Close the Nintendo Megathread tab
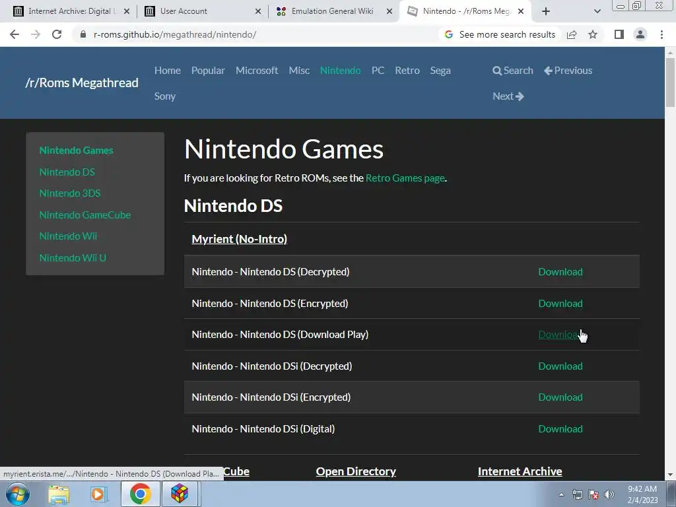Screen dimensions: 676x507 click(x=521, y=11)
